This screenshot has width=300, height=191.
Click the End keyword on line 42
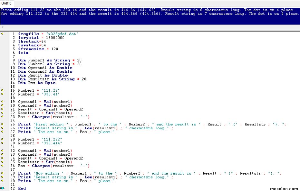(x=22, y=188)
